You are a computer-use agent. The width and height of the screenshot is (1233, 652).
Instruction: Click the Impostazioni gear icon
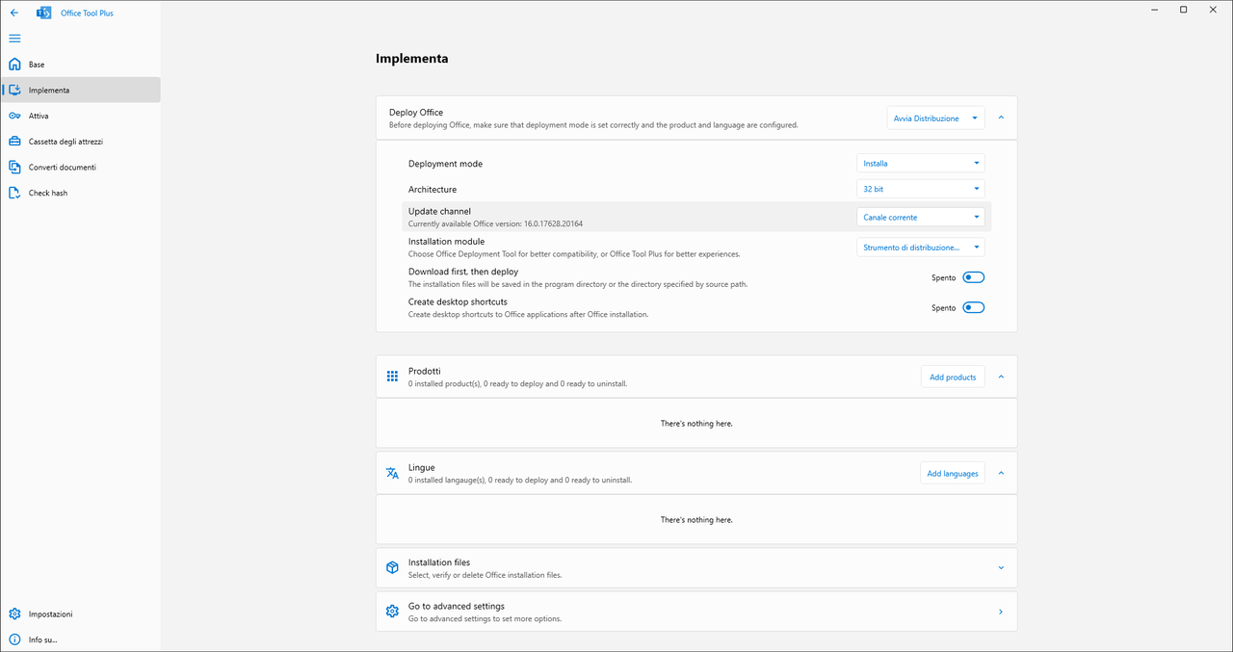pos(14,614)
